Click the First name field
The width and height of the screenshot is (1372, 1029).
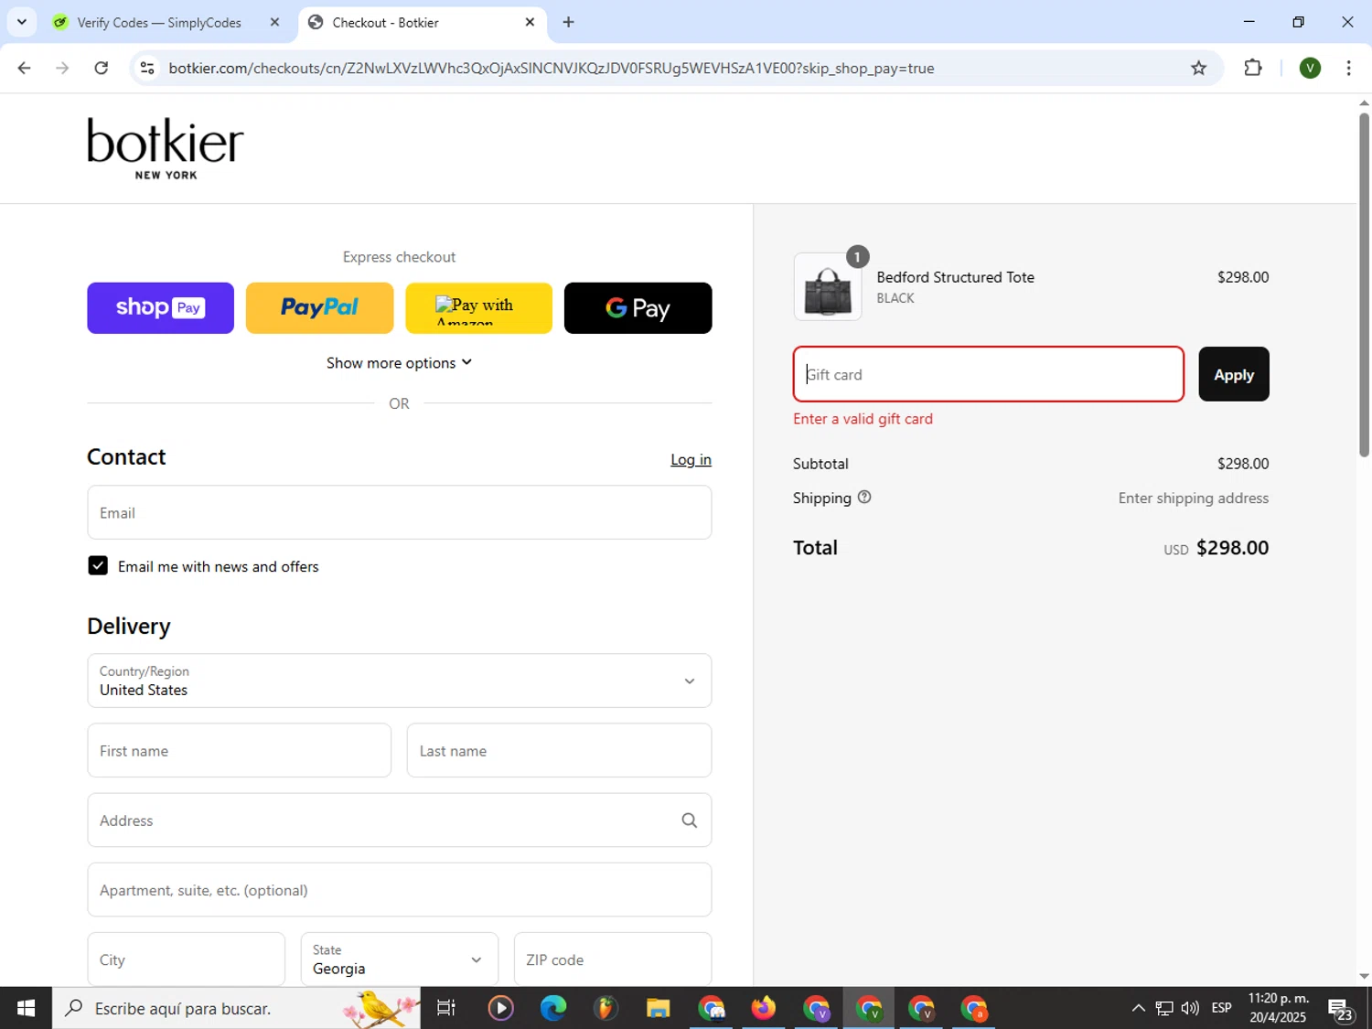tap(239, 750)
